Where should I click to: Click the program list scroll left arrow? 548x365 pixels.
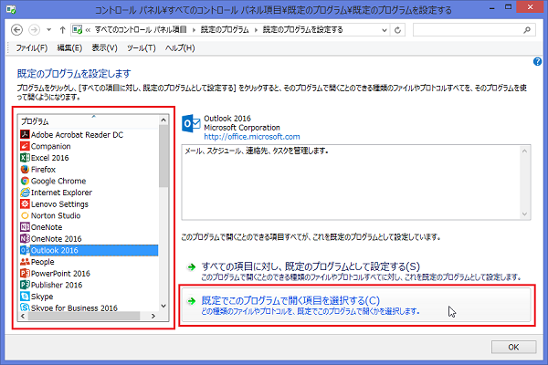[23, 316]
